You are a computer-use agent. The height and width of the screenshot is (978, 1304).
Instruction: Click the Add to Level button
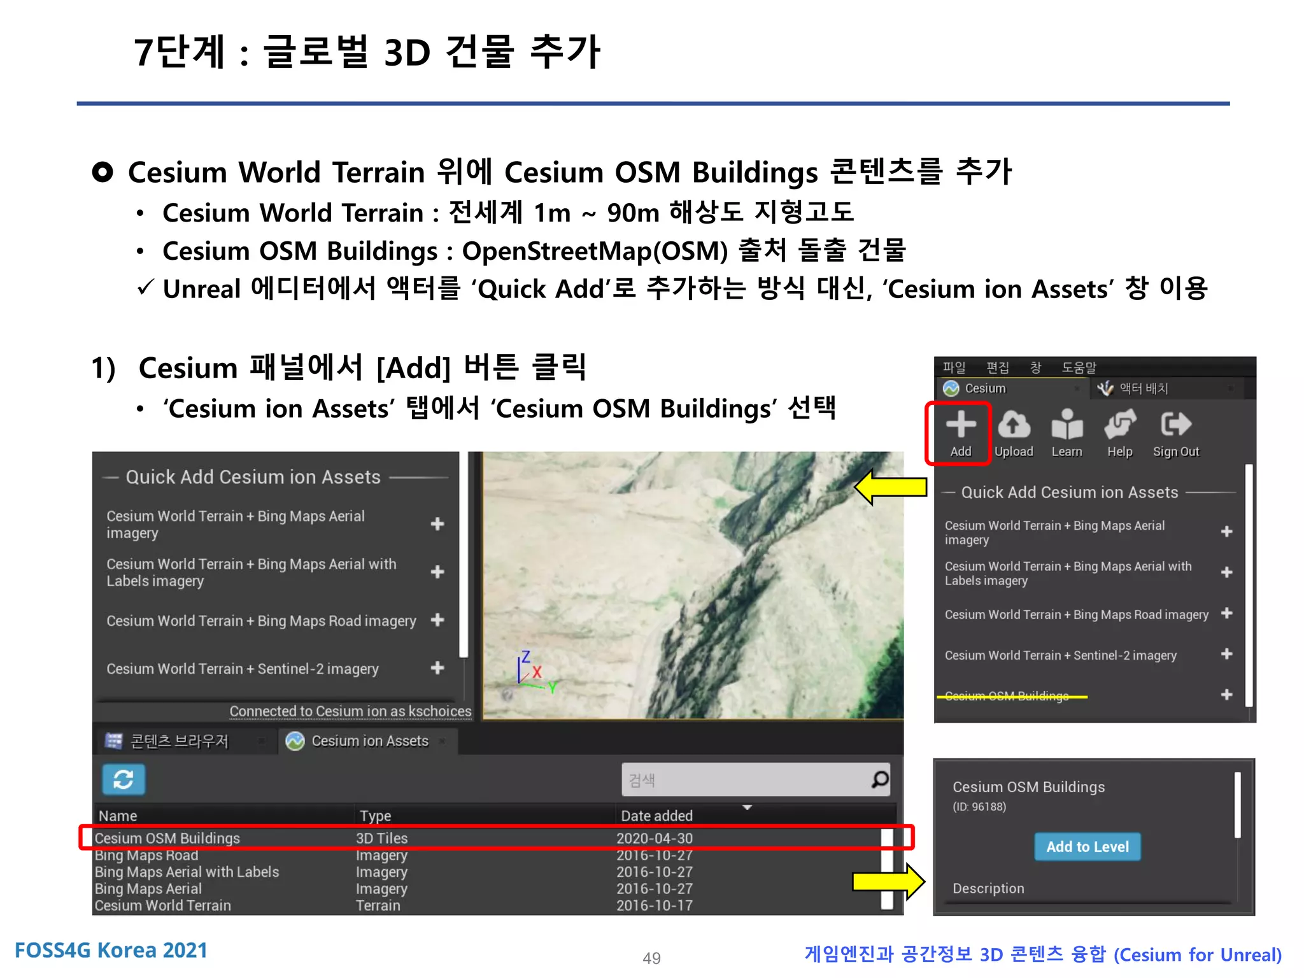click(x=1088, y=847)
